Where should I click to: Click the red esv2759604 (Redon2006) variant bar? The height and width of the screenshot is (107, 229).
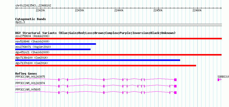(118, 39)
